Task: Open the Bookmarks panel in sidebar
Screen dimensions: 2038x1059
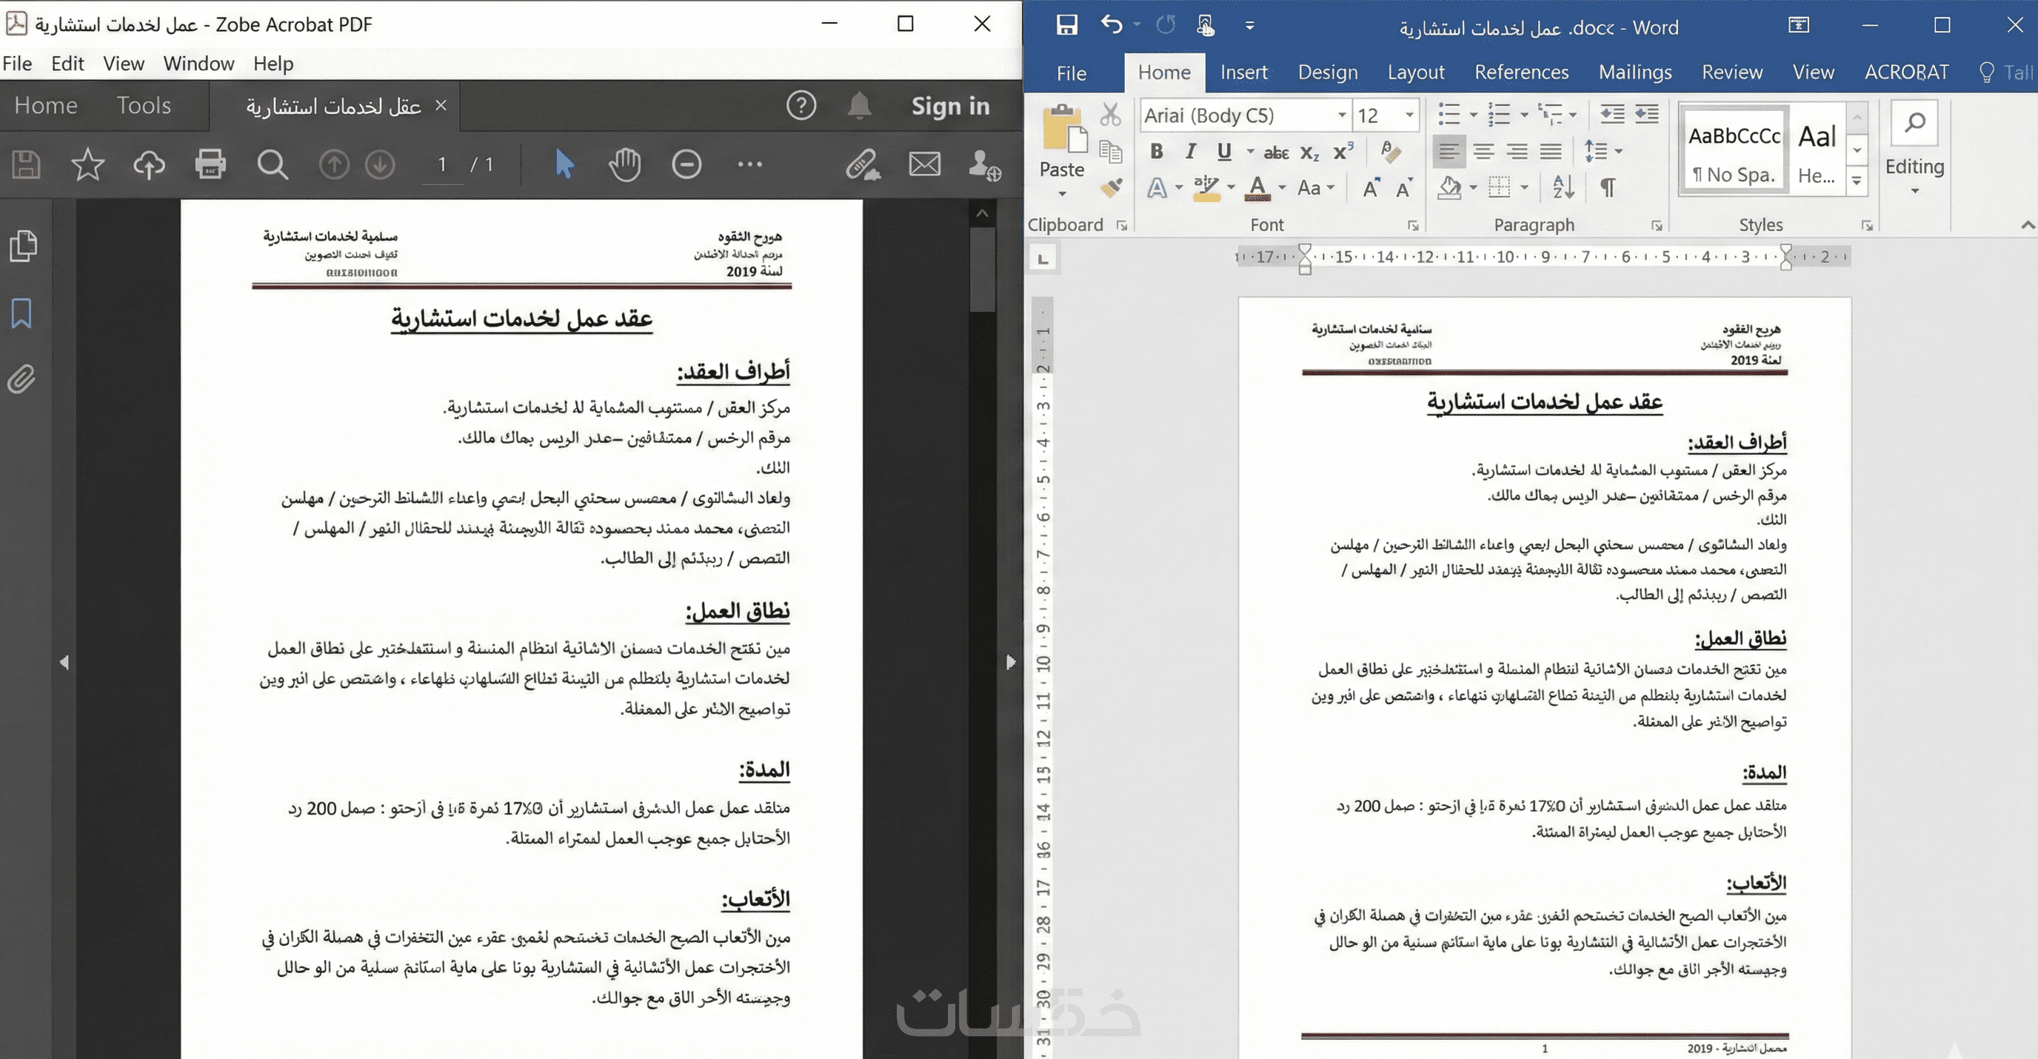Action: (x=22, y=313)
